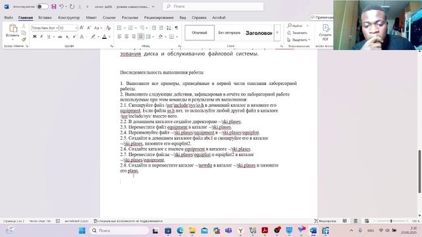Toggle show paragraph marks (¶)

tap(176, 28)
